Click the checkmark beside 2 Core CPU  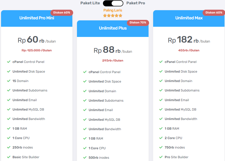click(x=161, y=138)
